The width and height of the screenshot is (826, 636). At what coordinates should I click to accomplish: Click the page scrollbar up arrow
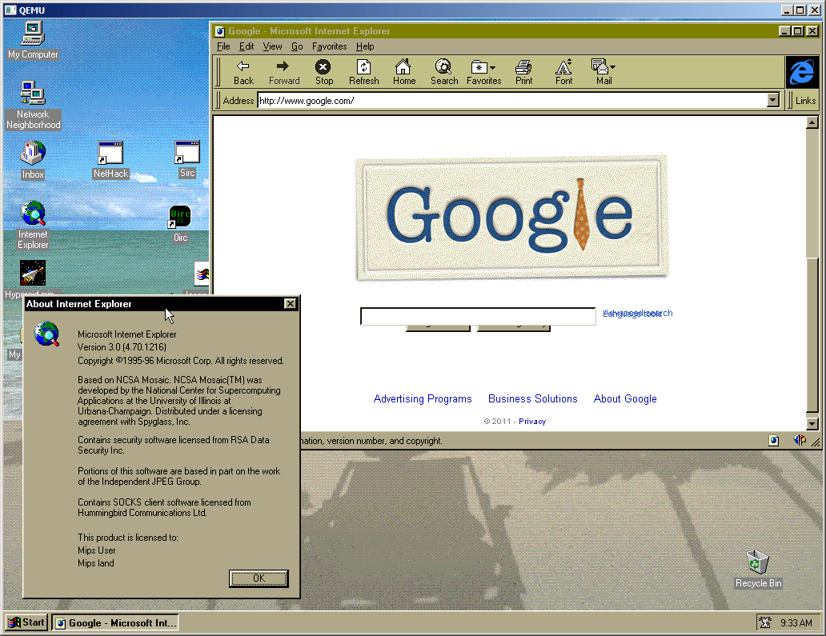click(812, 122)
